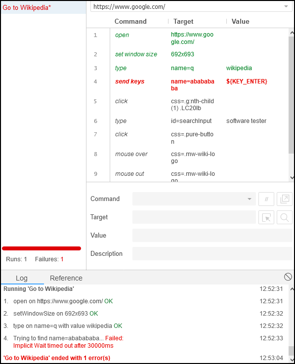The image size is (295, 364).
Task: Expand the base URL dropdown arrow
Action: pyautogui.click(x=286, y=6)
